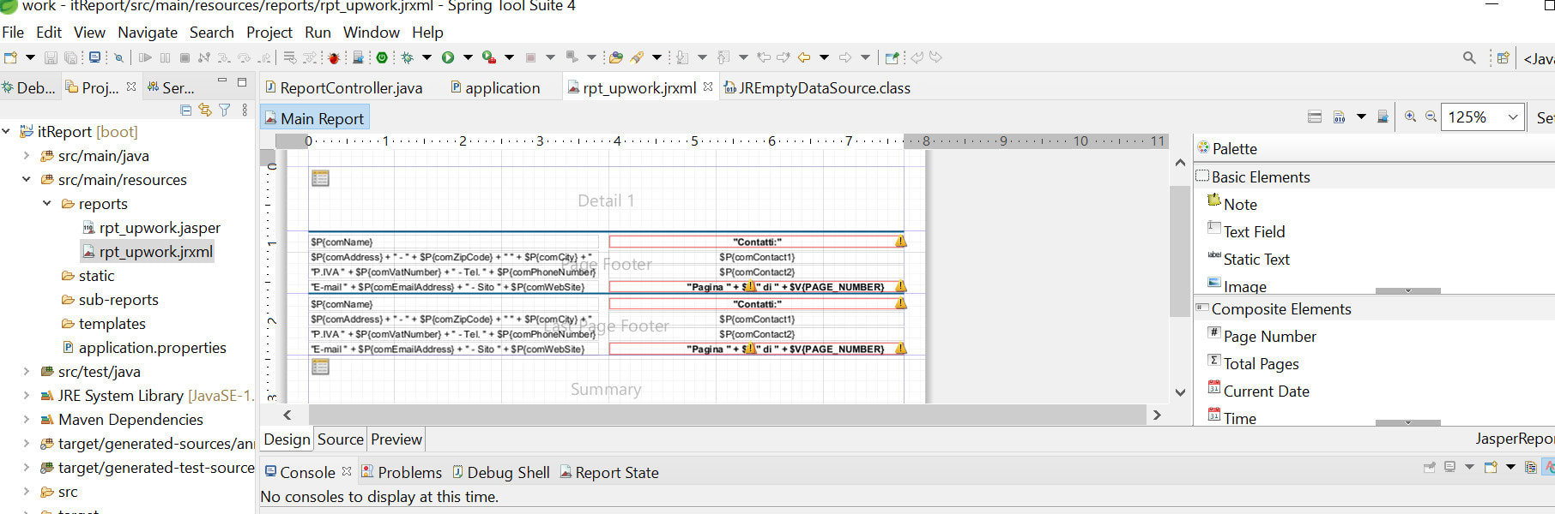
Task: Click the New file toolbar icon
Action: click(10, 57)
